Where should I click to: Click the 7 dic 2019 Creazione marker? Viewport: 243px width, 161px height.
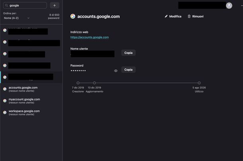click(78, 83)
